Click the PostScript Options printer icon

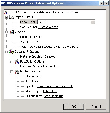click(x=17, y=61)
